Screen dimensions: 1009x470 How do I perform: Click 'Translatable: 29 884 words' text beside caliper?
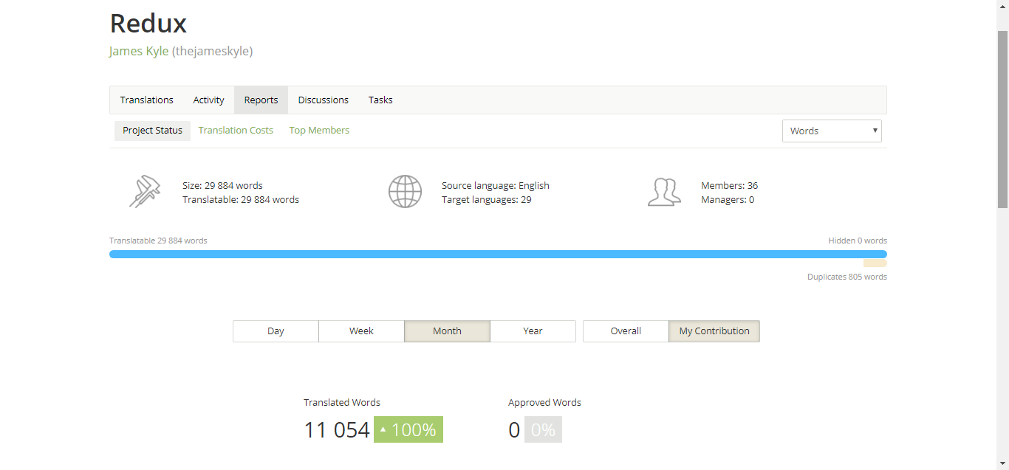[x=241, y=199]
